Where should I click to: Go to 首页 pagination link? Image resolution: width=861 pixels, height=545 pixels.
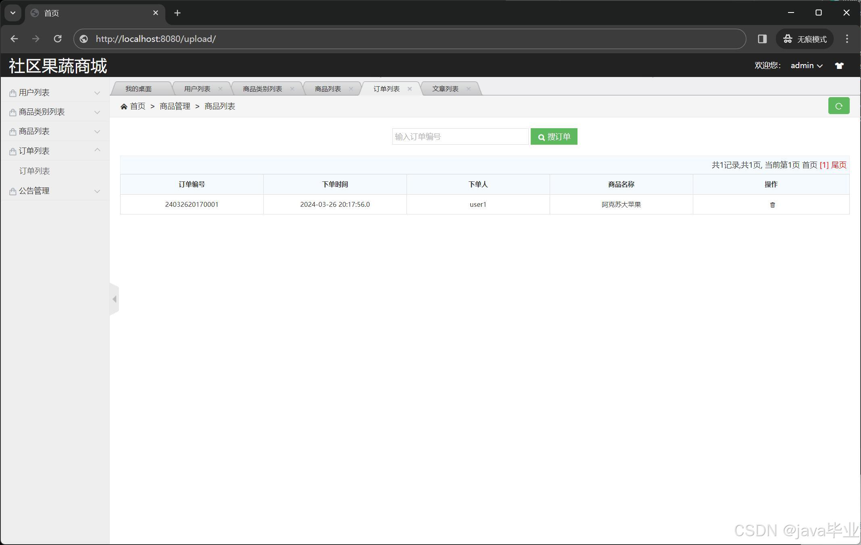tap(809, 165)
